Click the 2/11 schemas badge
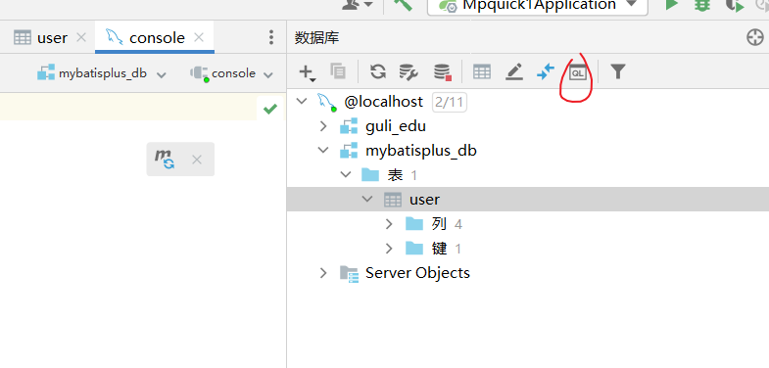 click(x=450, y=102)
